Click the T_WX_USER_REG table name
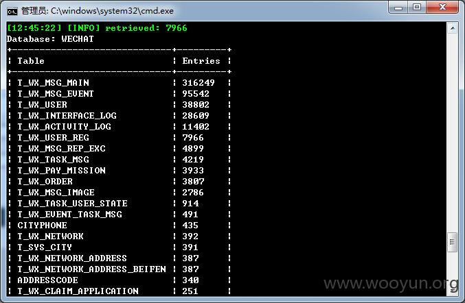Image resolution: width=465 pixels, height=303 pixels. [x=53, y=138]
